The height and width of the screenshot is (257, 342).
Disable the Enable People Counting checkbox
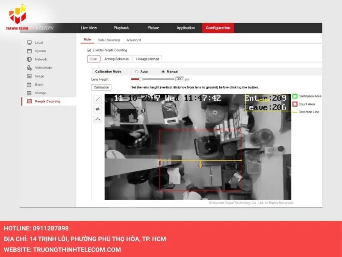click(x=89, y=50)
